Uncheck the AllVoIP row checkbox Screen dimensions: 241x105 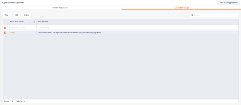click(5, 33)
